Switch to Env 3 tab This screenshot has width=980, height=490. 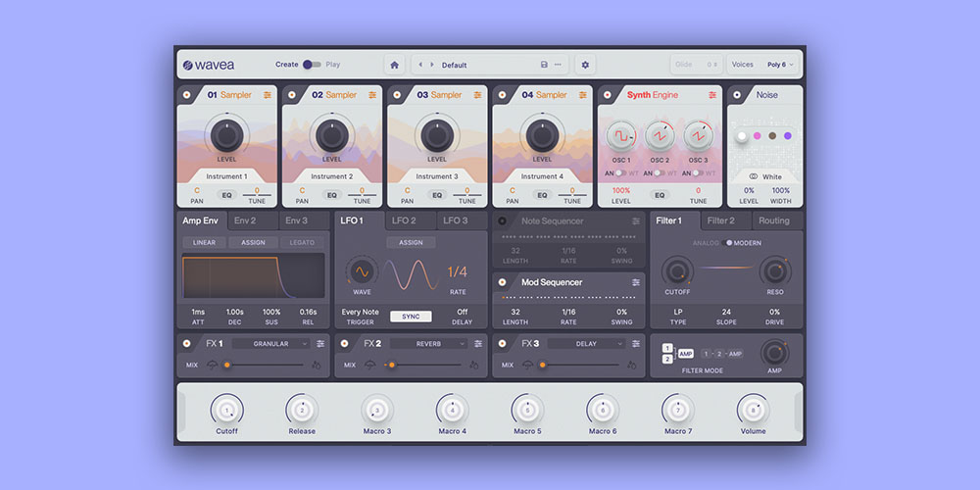pyautogui.click(x=305, y=220)
